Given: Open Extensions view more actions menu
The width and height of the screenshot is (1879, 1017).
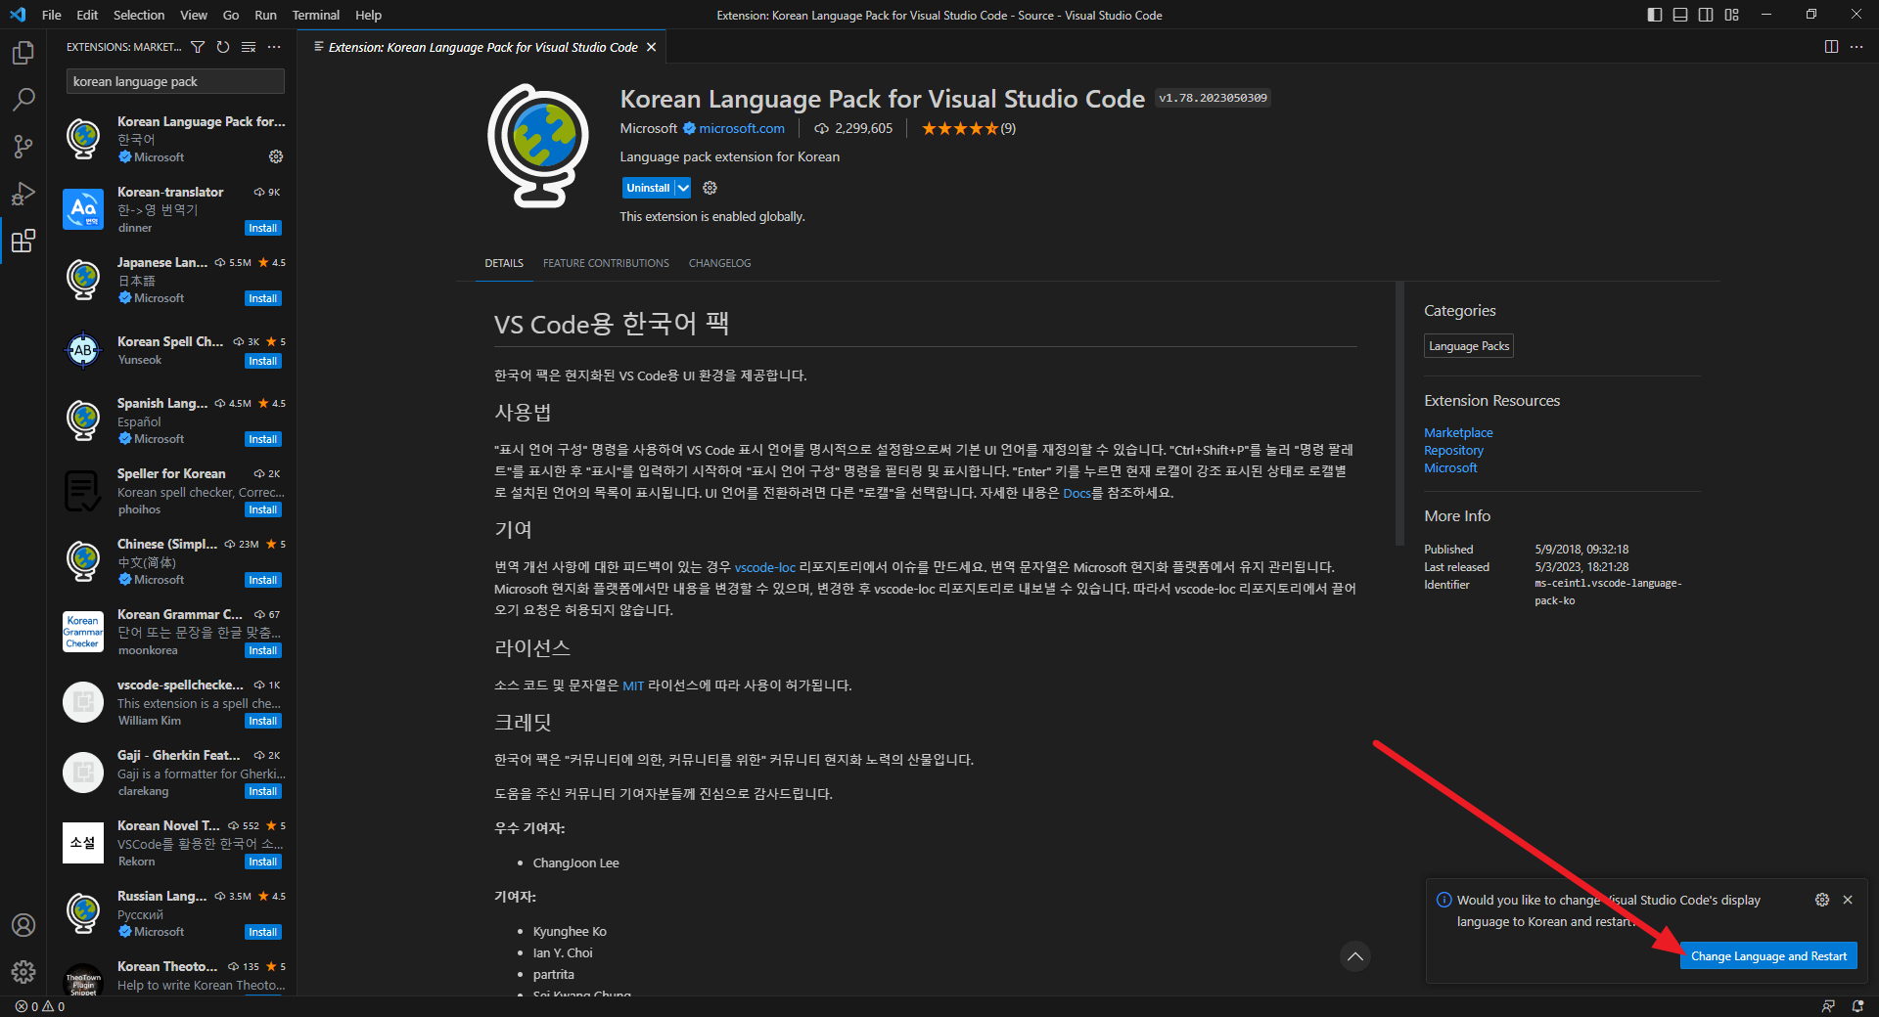Looking at the screenshot, I should 274,47.
